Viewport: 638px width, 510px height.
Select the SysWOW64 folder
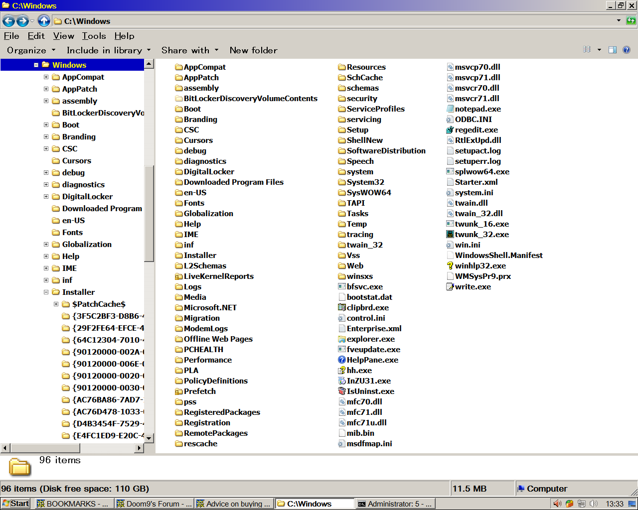364,193
